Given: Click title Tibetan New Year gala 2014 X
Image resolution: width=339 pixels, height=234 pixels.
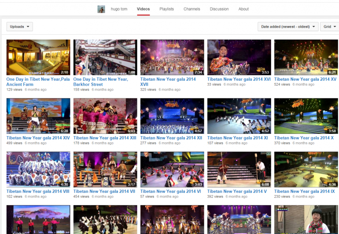Looking at the screenshot, I should tap(304, 138).
